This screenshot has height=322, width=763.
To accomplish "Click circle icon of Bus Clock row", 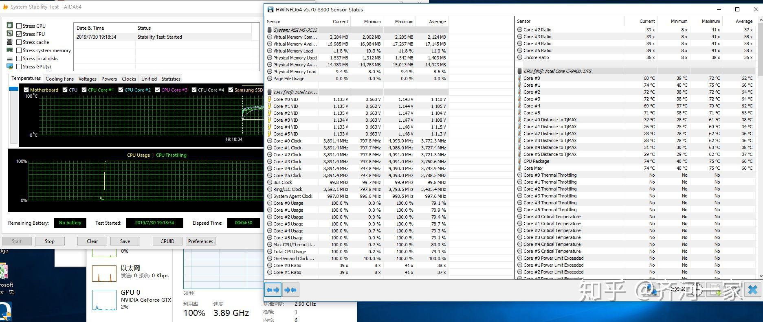I will pos(270,182).
